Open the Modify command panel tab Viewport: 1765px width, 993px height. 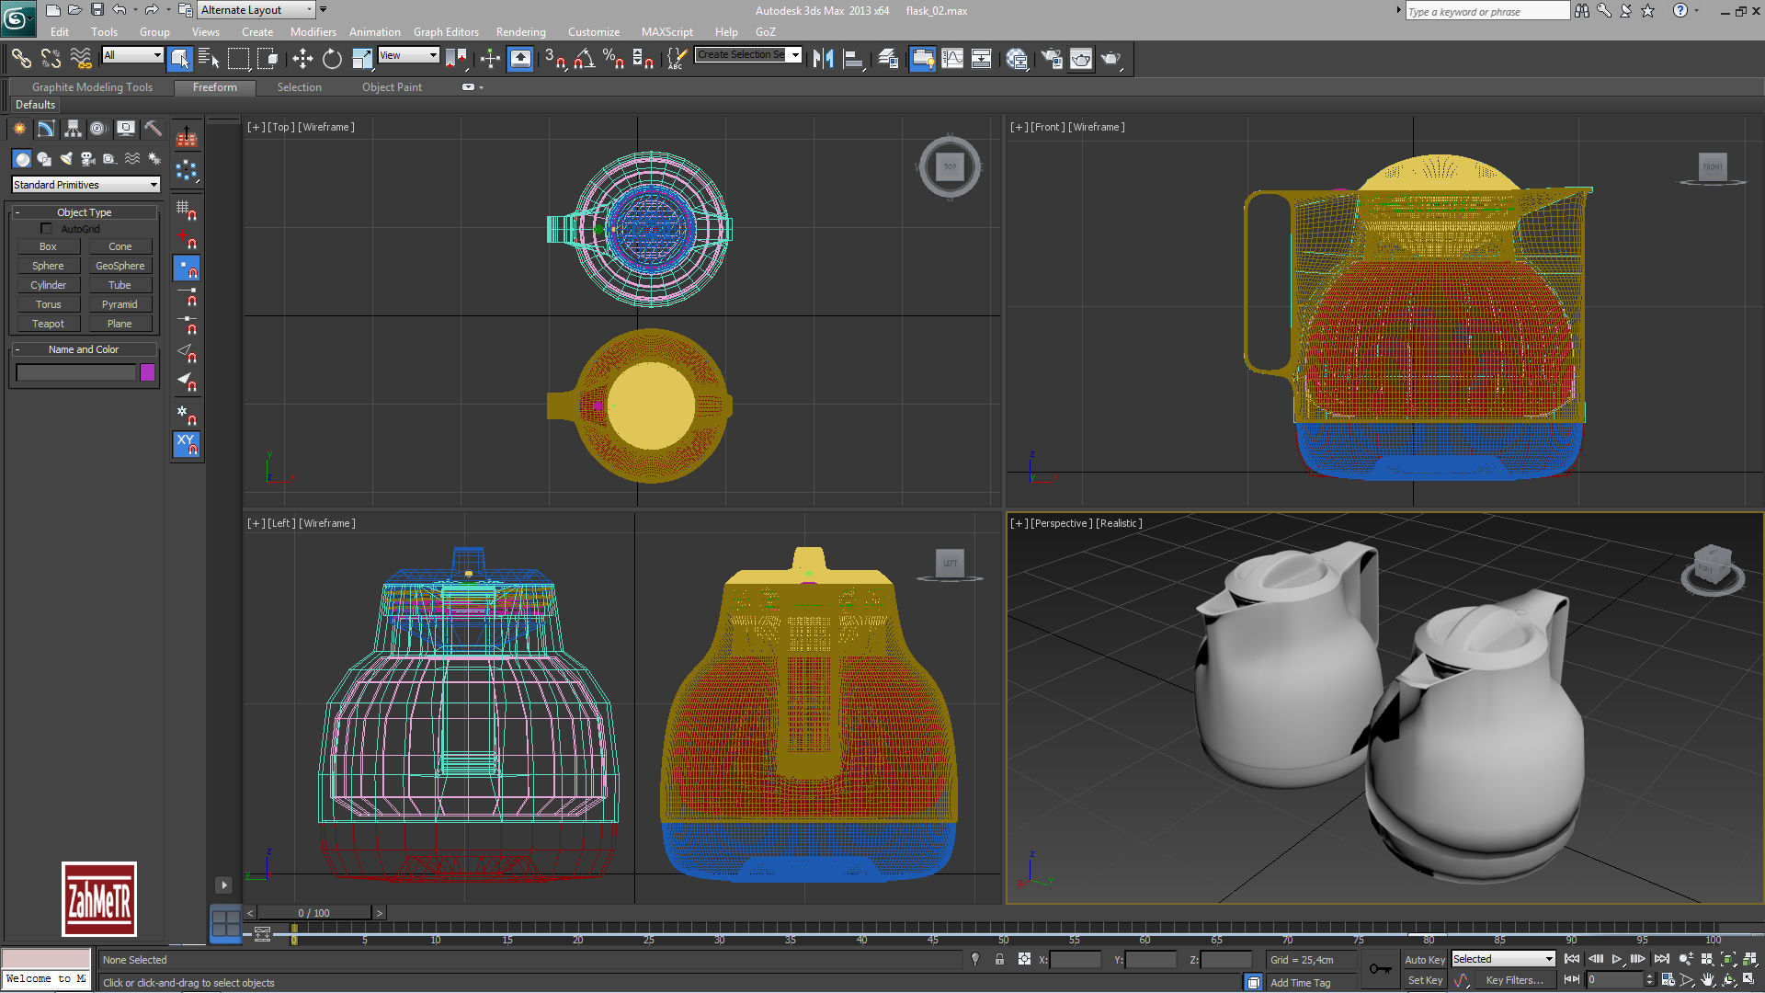46,129
